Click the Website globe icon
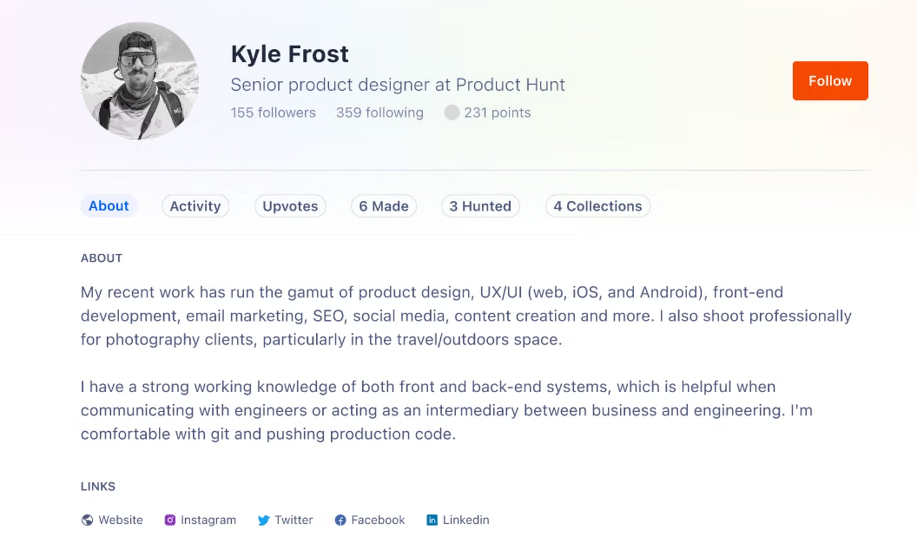This screenshot has height=547, width=917. click(x=86, y=520)
